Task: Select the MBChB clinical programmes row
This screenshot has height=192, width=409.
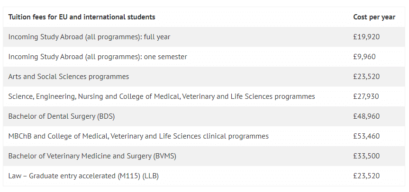Action: point(204,136)
